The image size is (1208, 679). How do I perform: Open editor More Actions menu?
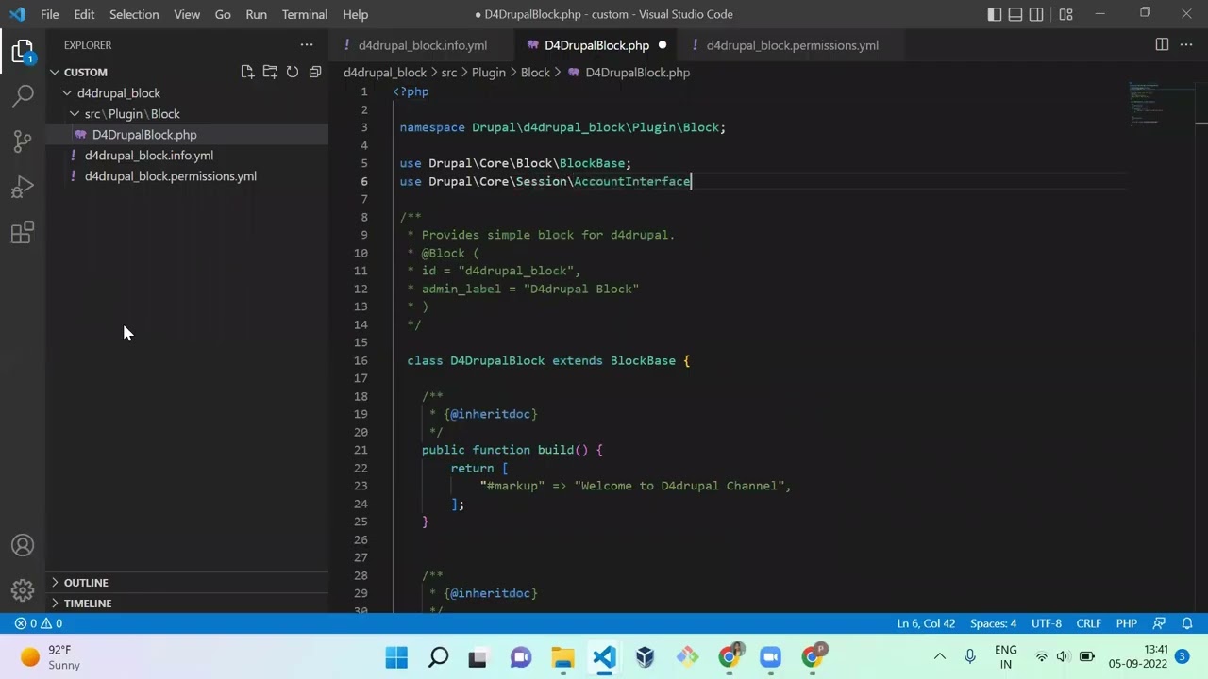[x=1186, y=44]
